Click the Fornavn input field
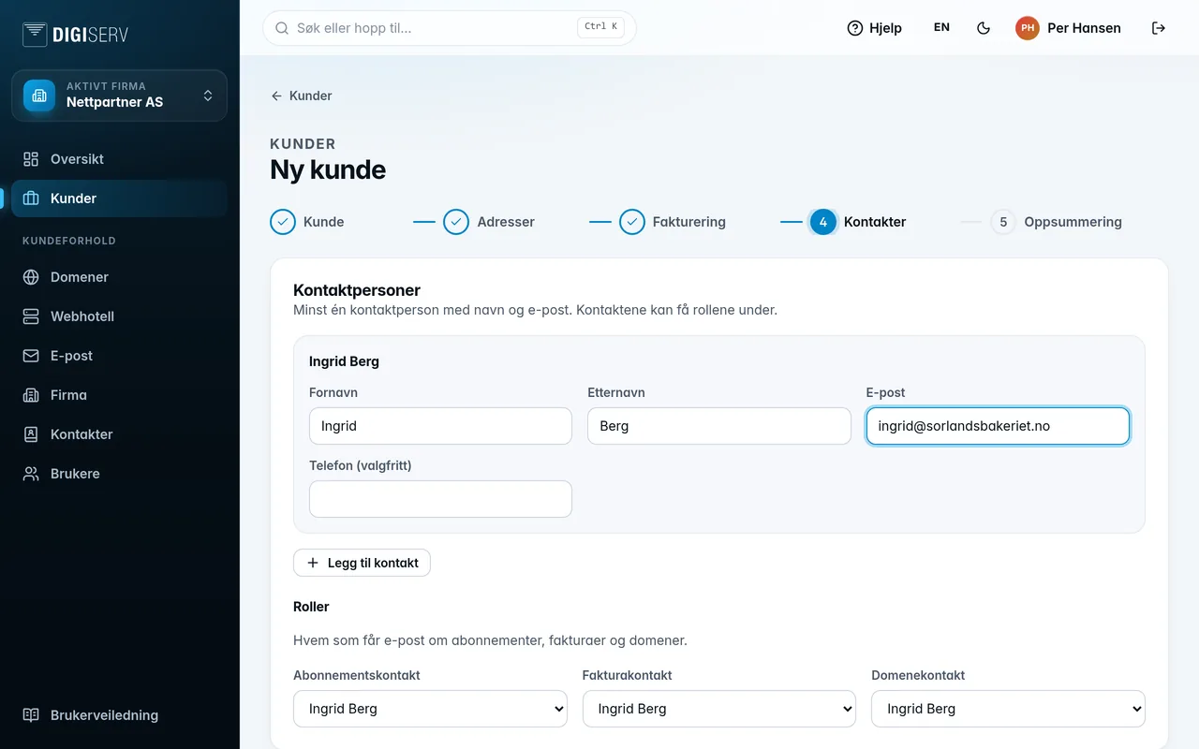 440,426
